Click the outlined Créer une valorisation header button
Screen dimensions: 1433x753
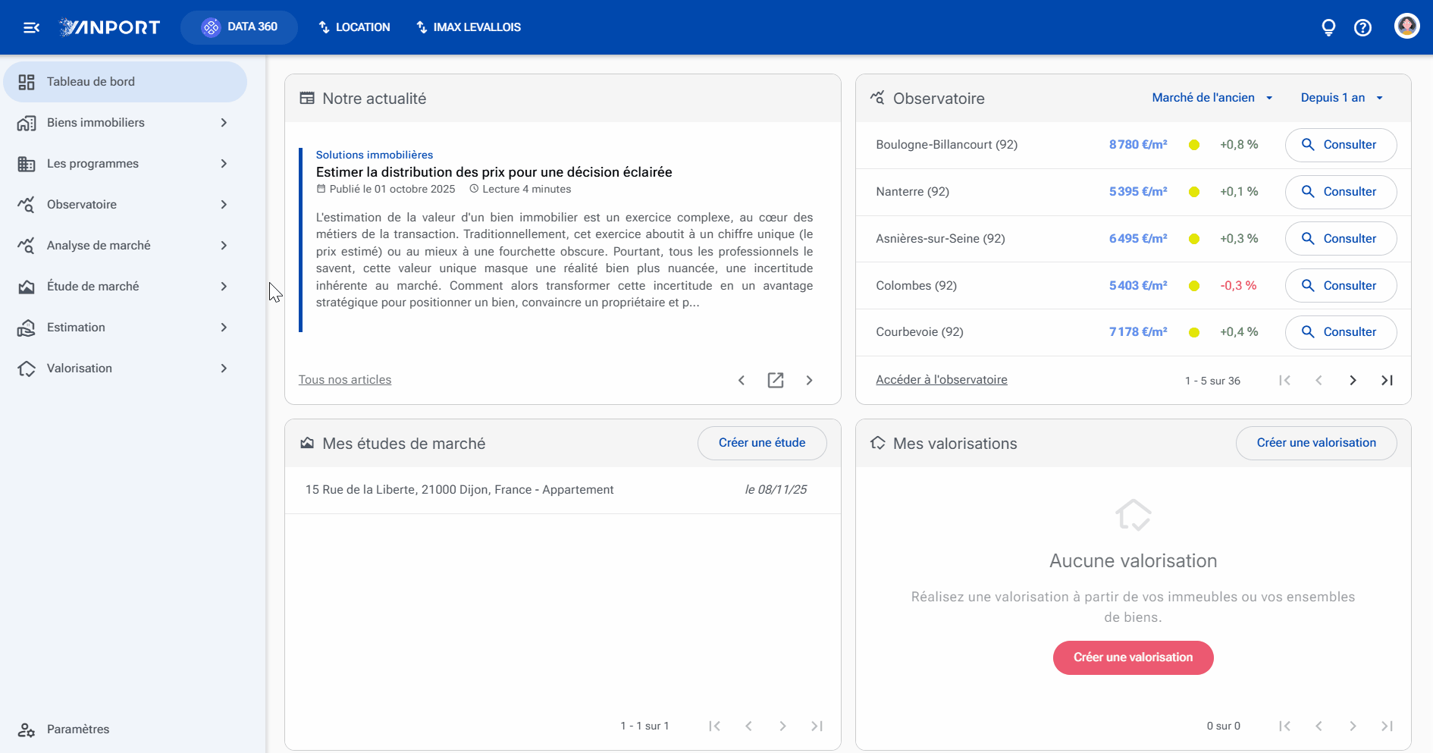click(x=1316, y=443)
